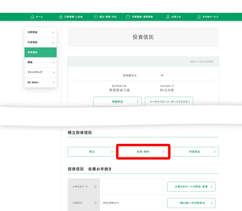Click the 口座情報・入出金 bank icon
The width and height of the screenshot is (242, 211).
point(61,17)
